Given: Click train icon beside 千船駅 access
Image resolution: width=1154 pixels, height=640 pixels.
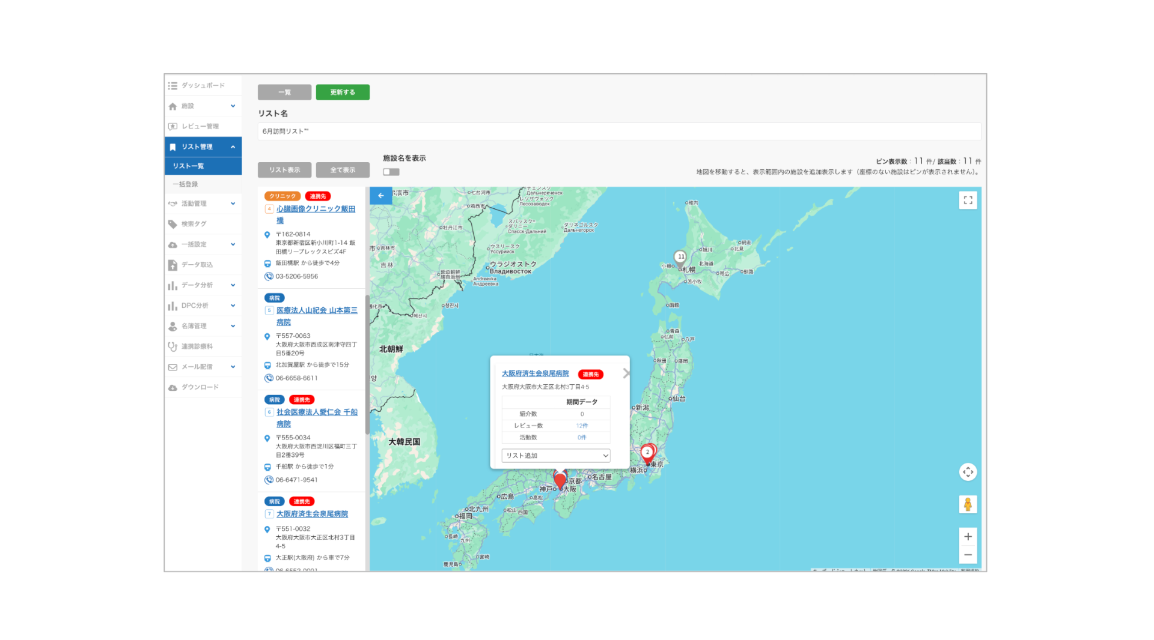Looking at the screenshot, I should click(x=267, y=466).
